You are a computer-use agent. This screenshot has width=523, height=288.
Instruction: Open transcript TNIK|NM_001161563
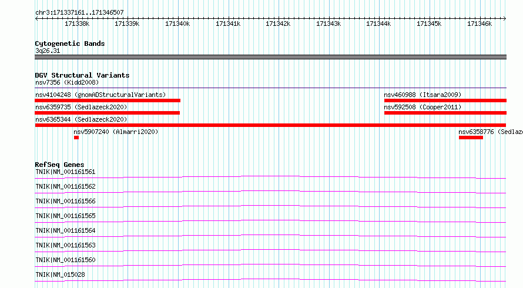pos(65,245)
